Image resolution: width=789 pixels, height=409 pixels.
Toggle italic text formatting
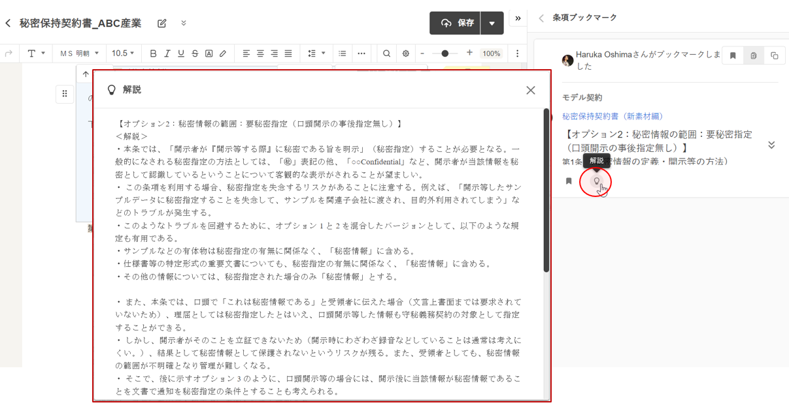coord(167,53)
